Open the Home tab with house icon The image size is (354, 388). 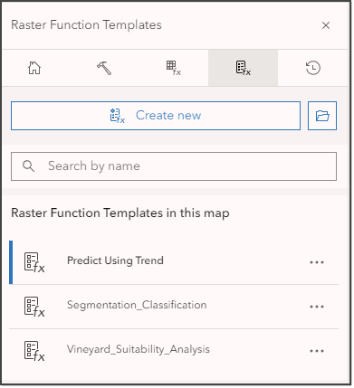click(x=34, y=68)
